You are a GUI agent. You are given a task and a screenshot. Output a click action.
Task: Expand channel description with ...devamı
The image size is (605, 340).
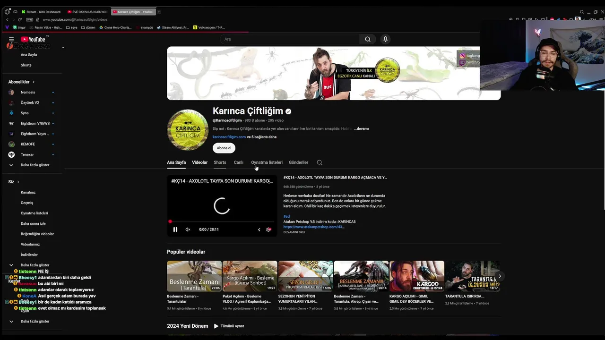click(361, 128)
